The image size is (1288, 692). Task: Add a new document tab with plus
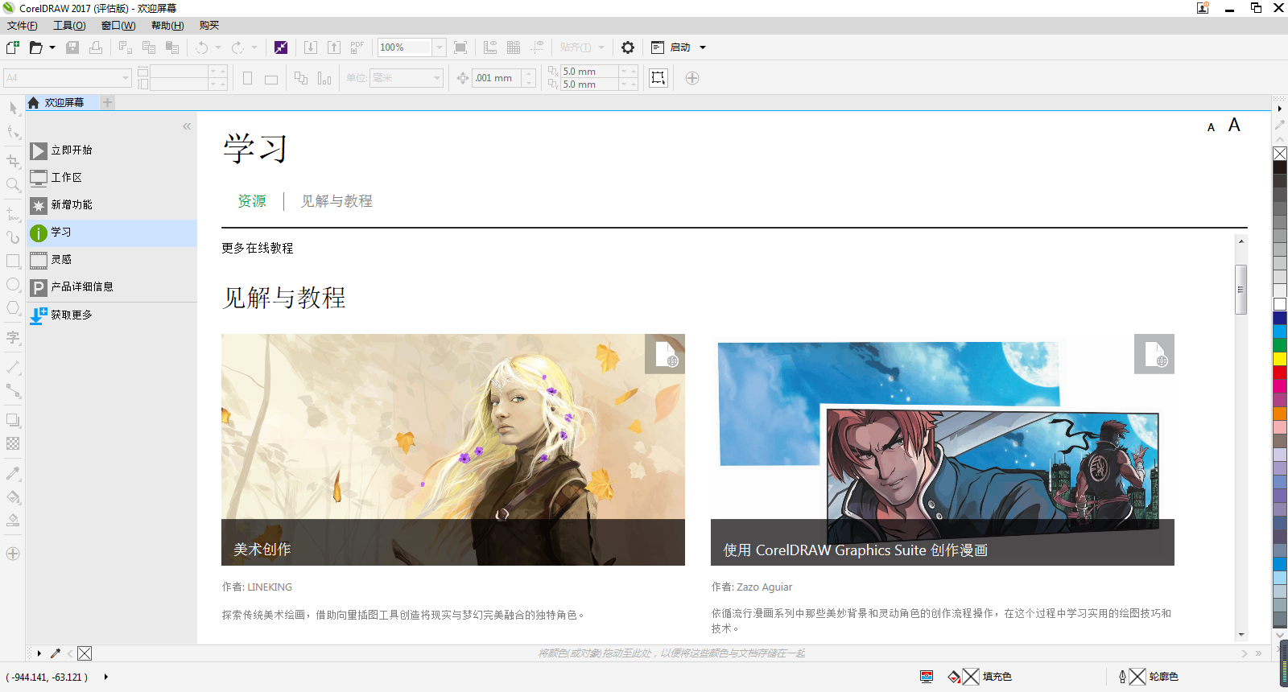point(108,102)
